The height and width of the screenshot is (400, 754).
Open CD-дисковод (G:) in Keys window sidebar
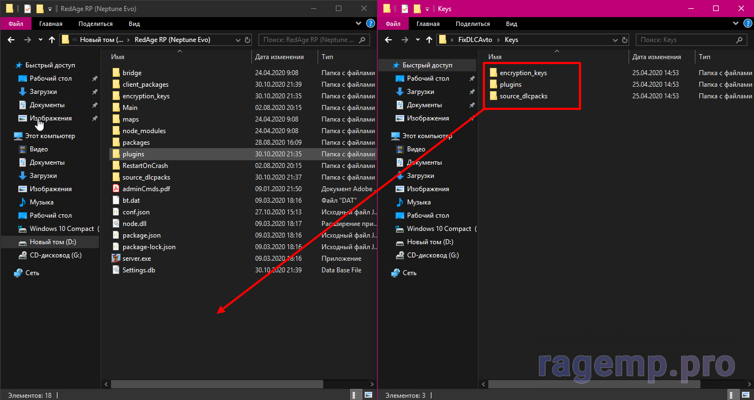coord(433,255)
